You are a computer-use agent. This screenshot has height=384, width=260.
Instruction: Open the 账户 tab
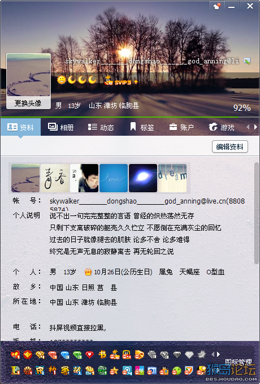181,127
